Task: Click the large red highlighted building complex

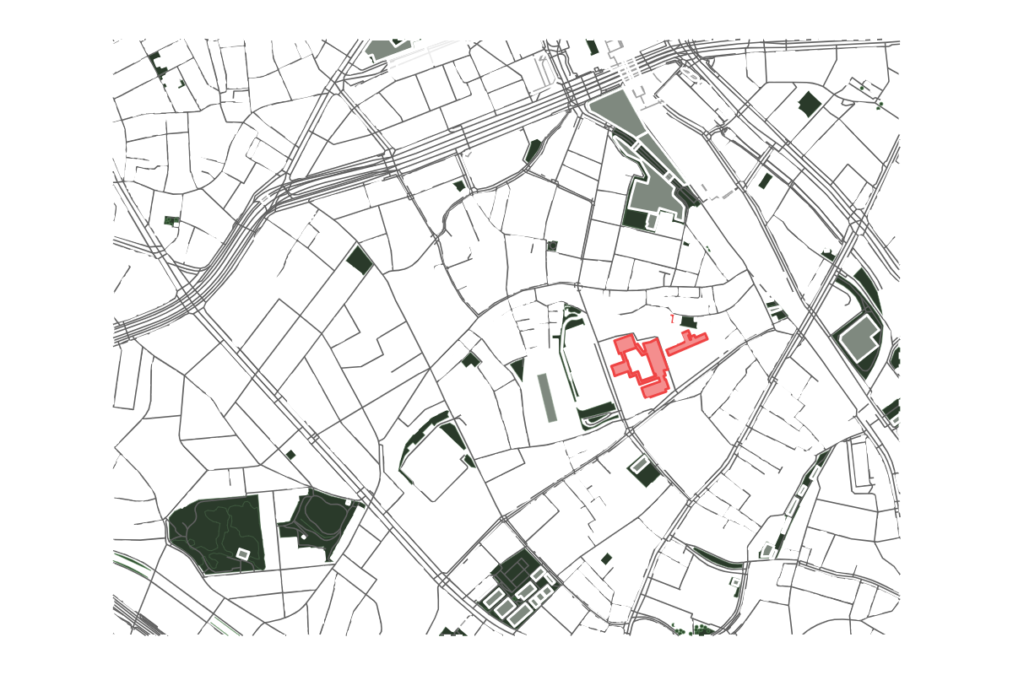Action: click(x=641, y=365)
